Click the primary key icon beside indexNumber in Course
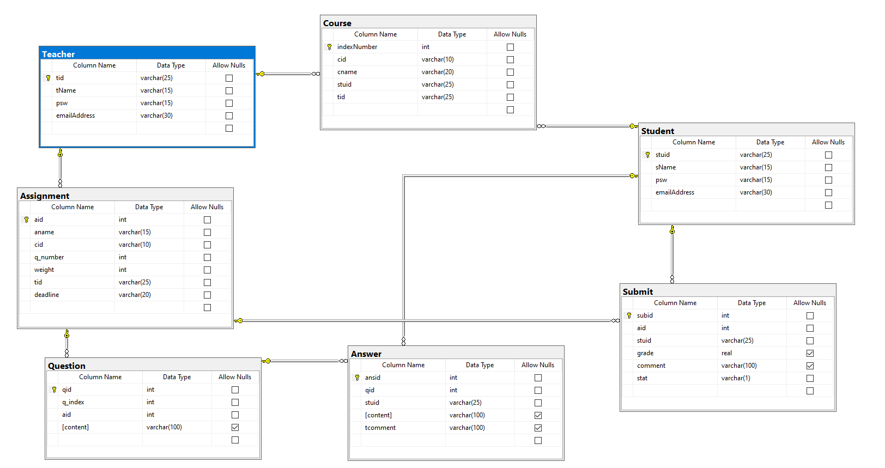885x468 pixels. (329, 47)
